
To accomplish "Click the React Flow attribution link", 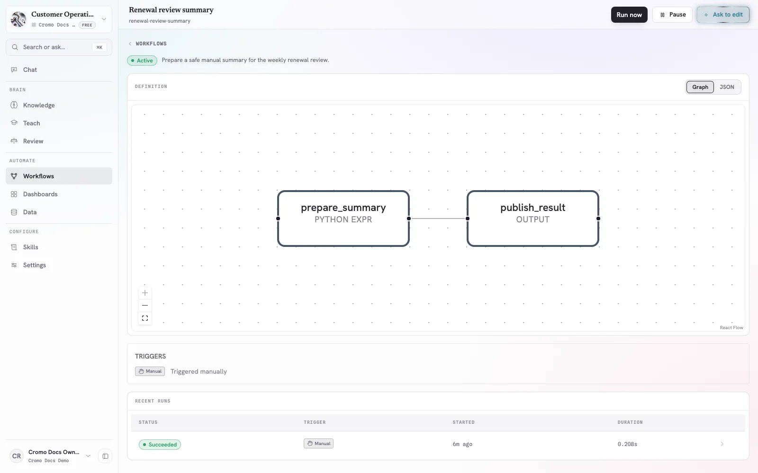I will 731,328.
